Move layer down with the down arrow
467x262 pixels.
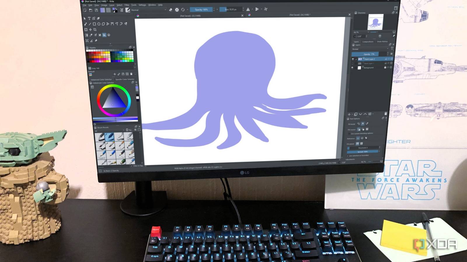360,114
